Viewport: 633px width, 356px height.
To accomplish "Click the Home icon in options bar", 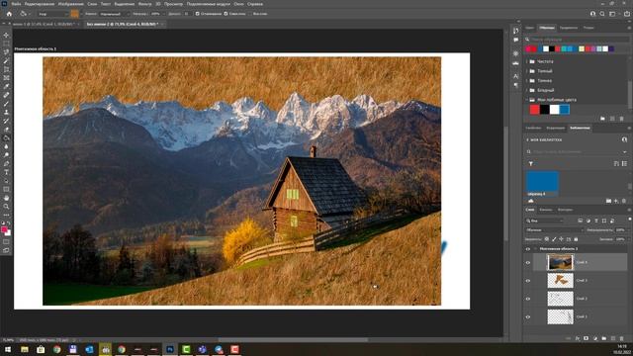I will pyautogui.click(x=9, y=14).
